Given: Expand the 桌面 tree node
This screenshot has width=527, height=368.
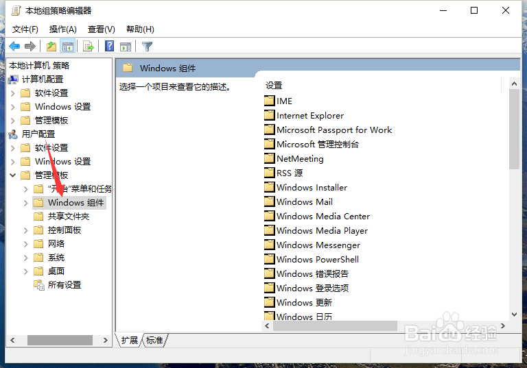Looking at the screenshot, I should 26,271.
